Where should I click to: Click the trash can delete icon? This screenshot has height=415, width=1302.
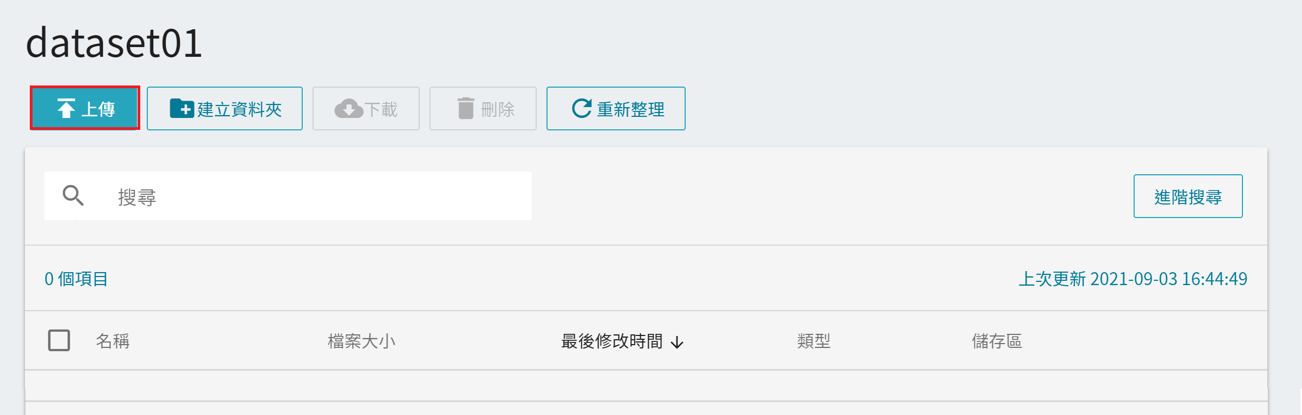pyautogui.click(x=466, y=108)
